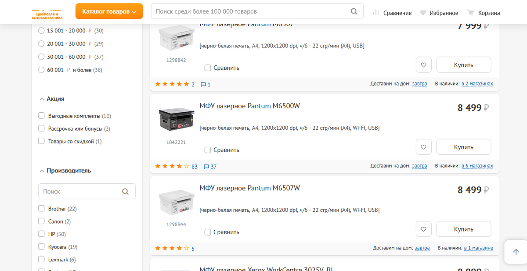Image resolution: width=527 pixels, height=271 pixels.
Task: Click star rating of Pantum M6507W
Action: [172, 248]
